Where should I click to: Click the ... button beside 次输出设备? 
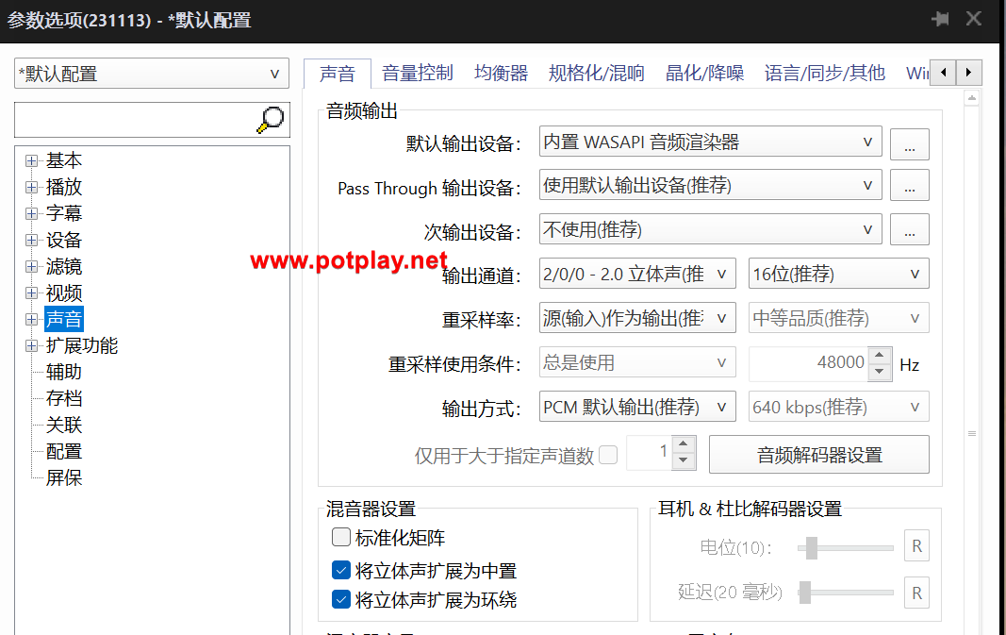[909, 229]
